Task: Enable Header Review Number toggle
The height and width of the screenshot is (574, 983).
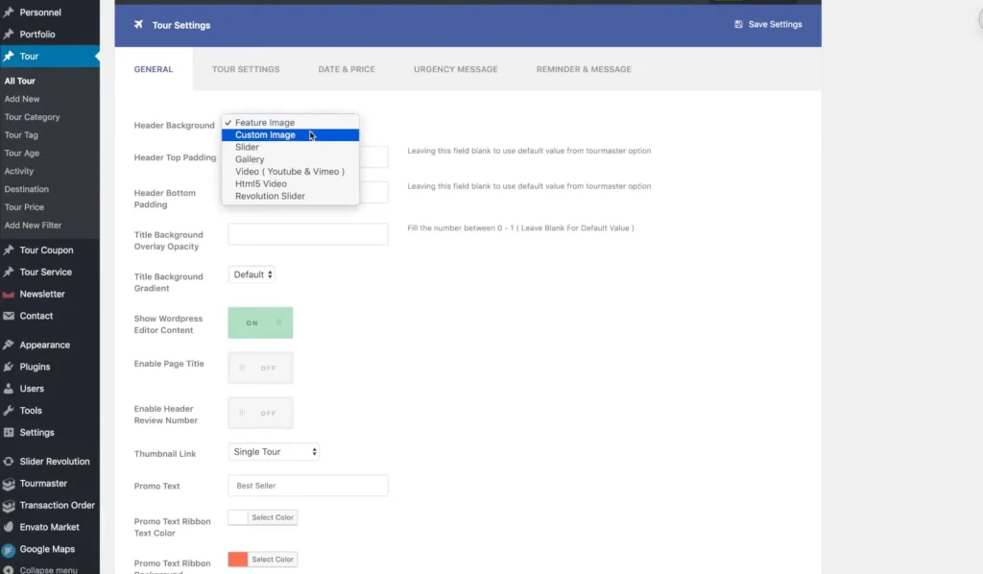Action: (260, 413)
